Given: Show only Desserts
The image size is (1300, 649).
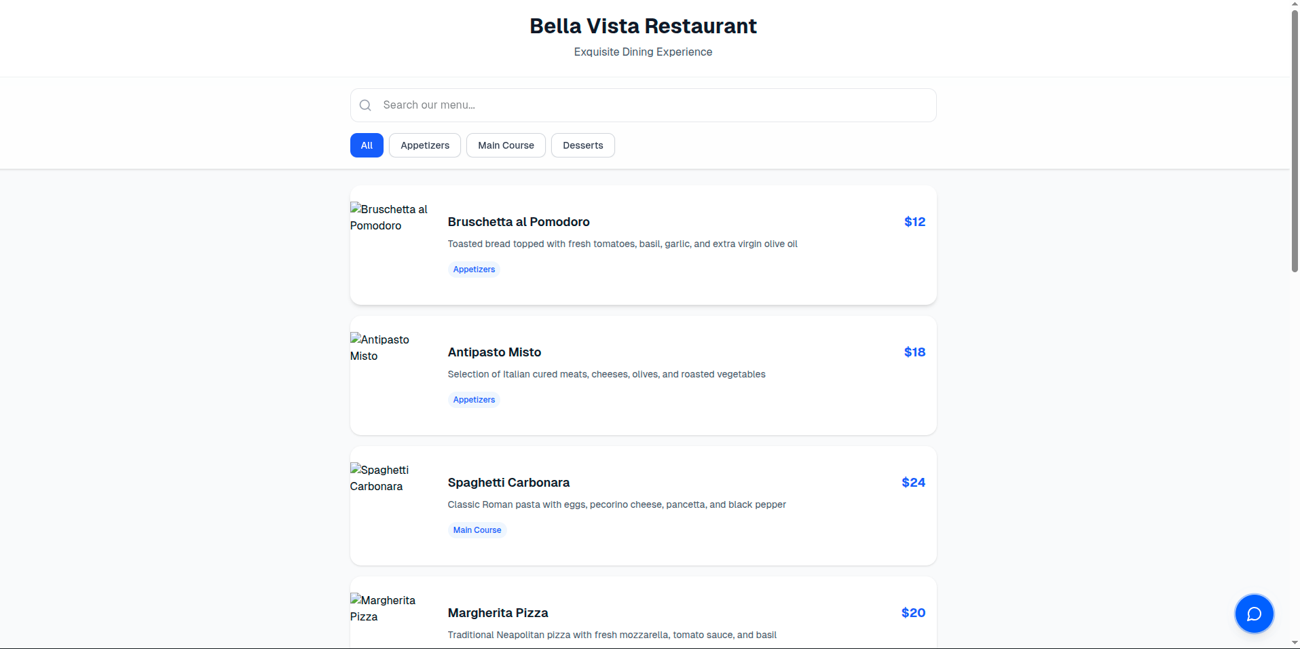Looking at the screenshot, I should tap(582, 145).
